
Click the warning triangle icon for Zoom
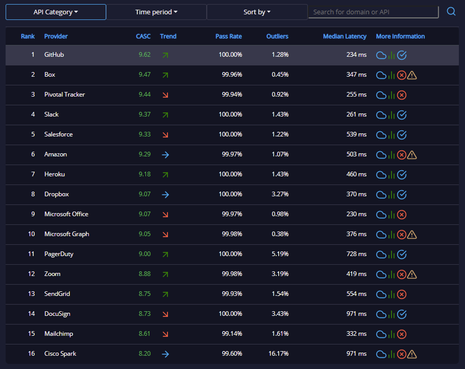[412, 275]
